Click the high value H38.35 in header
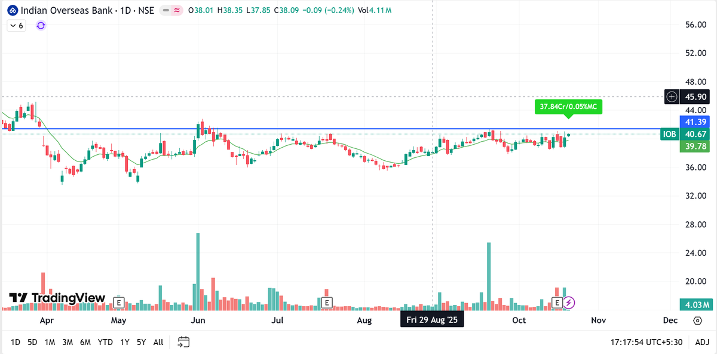The height and width of the screenshot is (354, 717). coord(230,10)
